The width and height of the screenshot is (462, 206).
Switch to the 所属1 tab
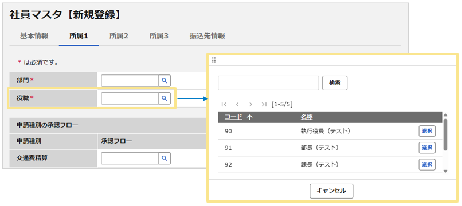click(79, 36)
